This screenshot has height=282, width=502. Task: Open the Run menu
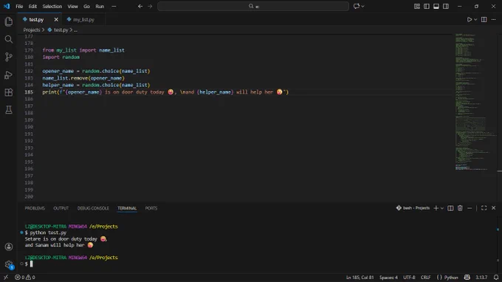[x=100, y=7]
